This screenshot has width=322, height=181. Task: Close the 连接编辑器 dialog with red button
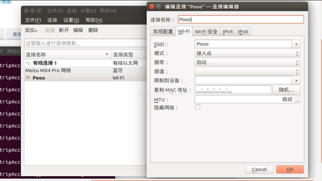tap(152, 7)
